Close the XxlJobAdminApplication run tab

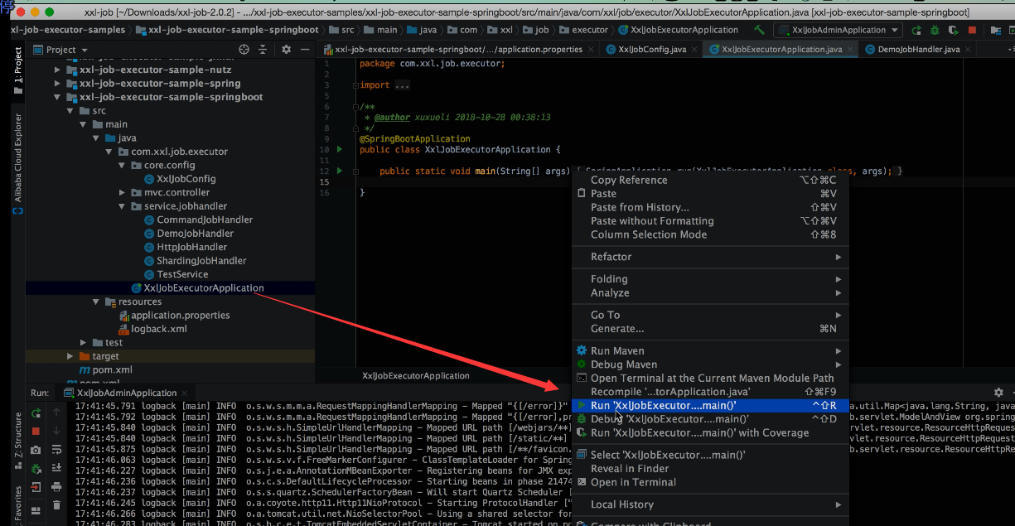(x=184, y=393)
